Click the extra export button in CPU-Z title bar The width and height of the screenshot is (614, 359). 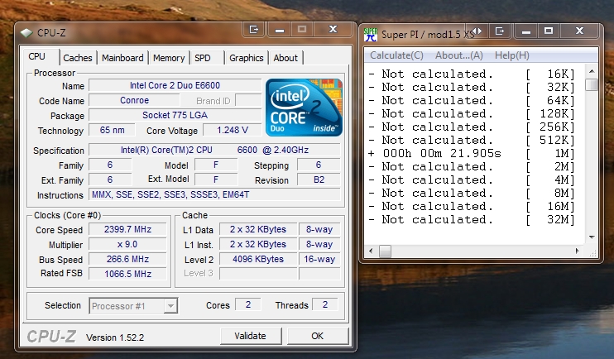click(x=254, y=29)
